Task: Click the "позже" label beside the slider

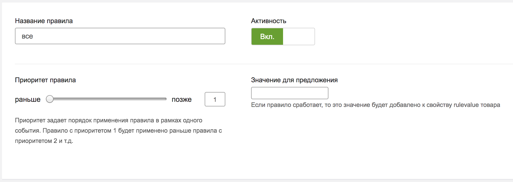Action: click(x=181, y=99)
